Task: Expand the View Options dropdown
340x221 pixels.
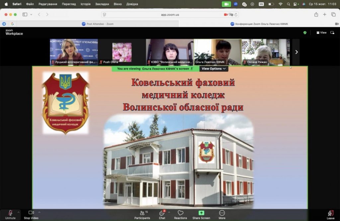Action: pos(214,69)
